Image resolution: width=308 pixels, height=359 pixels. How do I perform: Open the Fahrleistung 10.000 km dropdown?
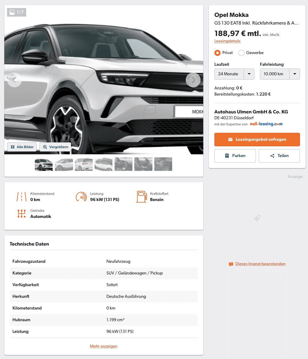click(280, 74)
